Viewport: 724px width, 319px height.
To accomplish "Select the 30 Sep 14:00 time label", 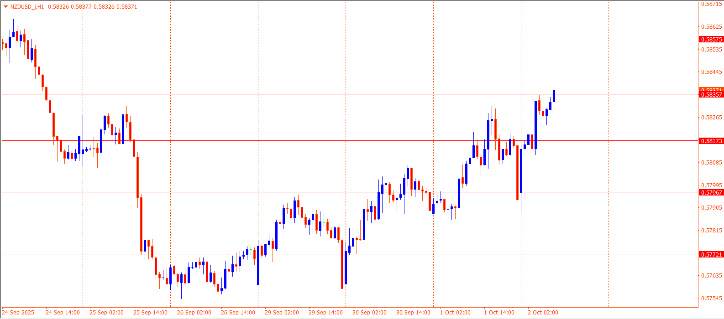I will tap(413, 313).
